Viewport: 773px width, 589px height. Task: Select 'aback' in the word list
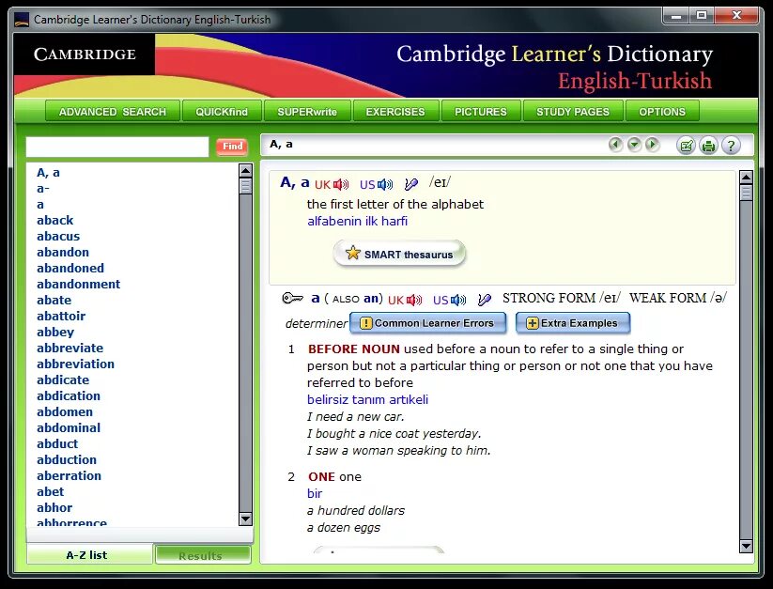pos(54,221)
